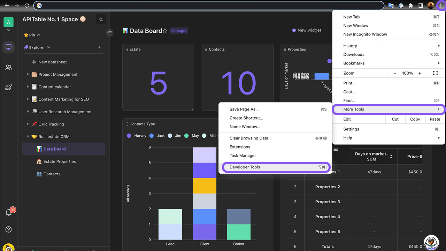Expand the User Research Management folder

[x=28, y=112]
